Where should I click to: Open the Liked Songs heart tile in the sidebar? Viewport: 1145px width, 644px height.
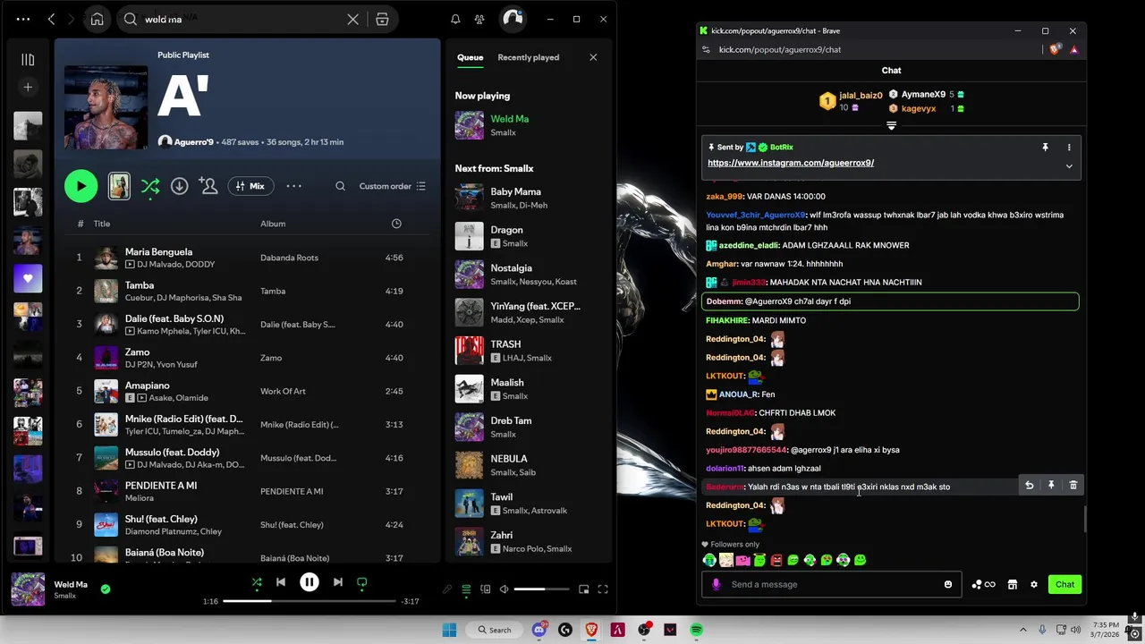(x=28, y=278)
